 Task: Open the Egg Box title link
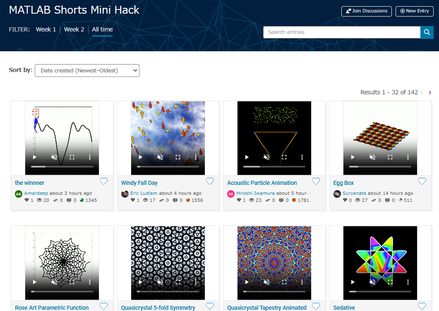[343, 183]
